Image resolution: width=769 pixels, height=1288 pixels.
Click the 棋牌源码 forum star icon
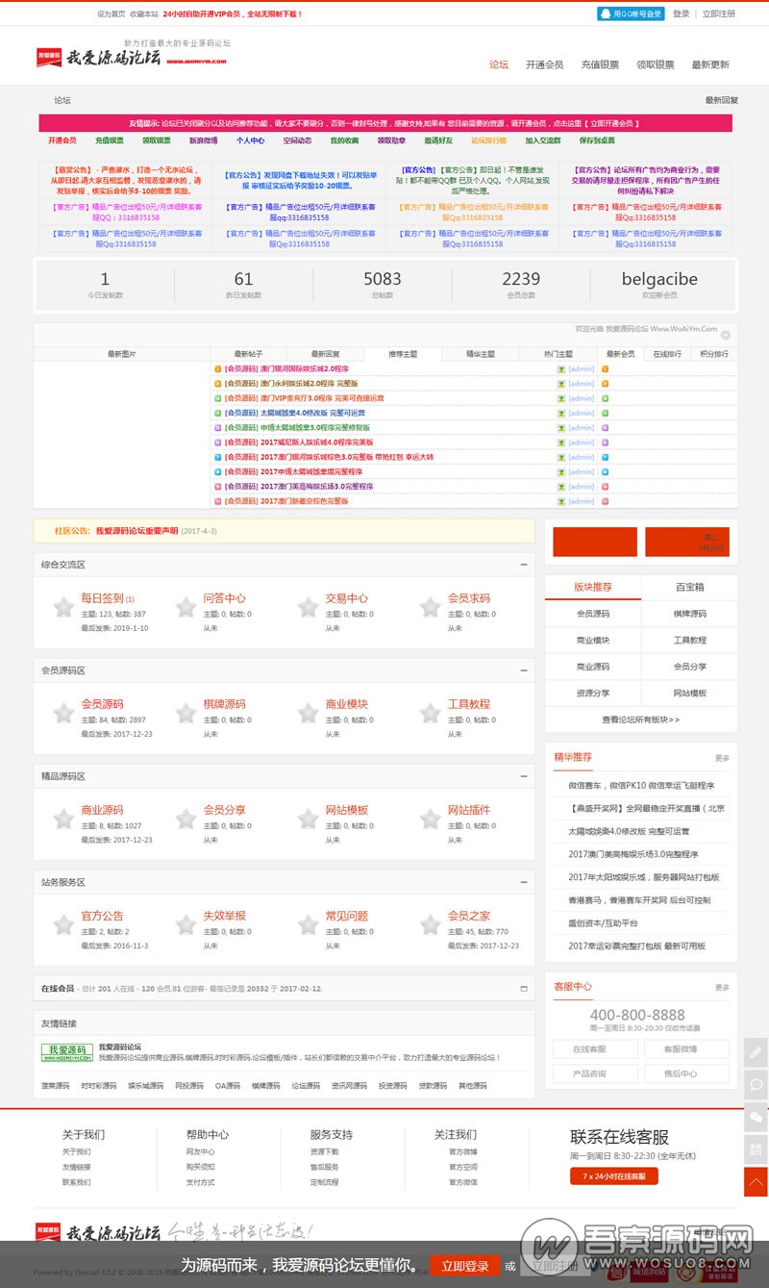185,713
